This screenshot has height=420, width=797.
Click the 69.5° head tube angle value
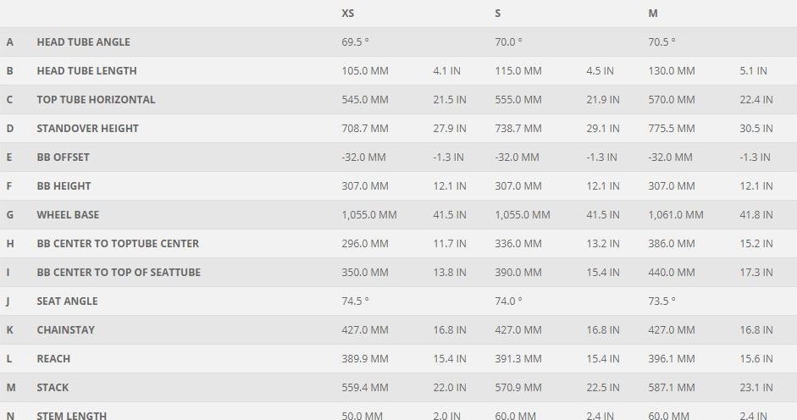point(355,42)
